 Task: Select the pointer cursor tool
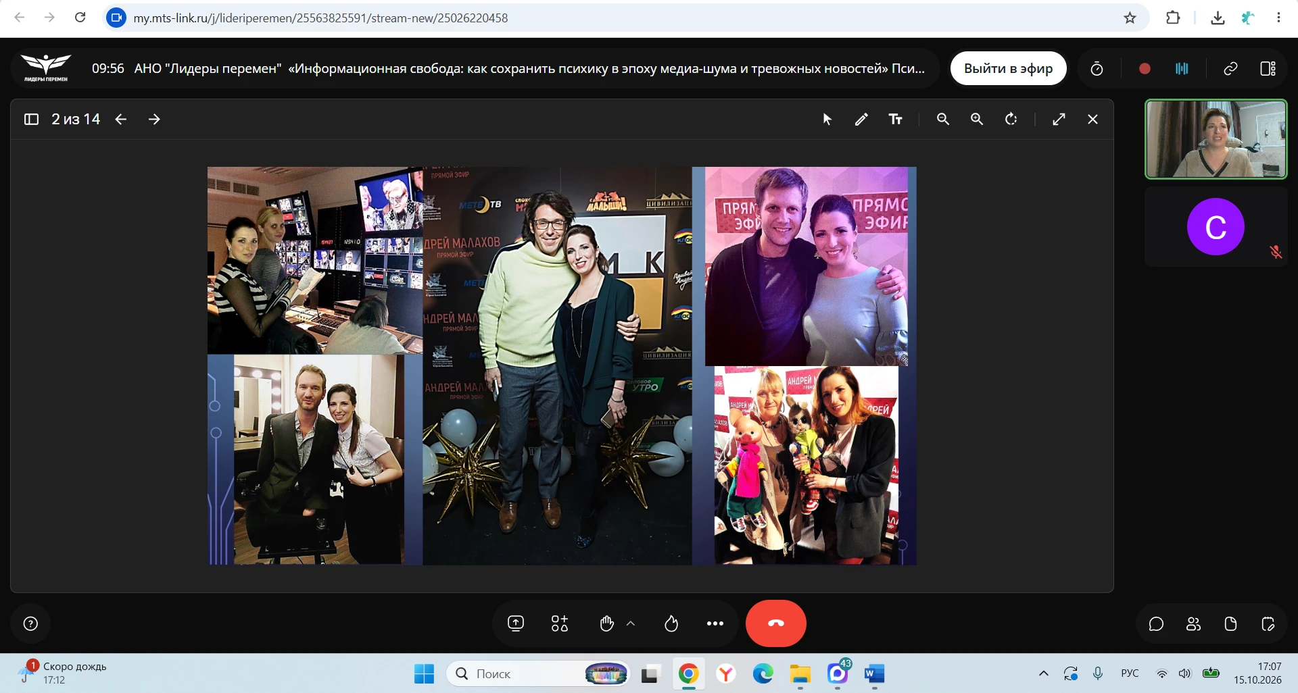pos(827,120)
